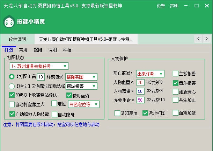Expand the 白色定位符 dropdown

click(84, 104)
